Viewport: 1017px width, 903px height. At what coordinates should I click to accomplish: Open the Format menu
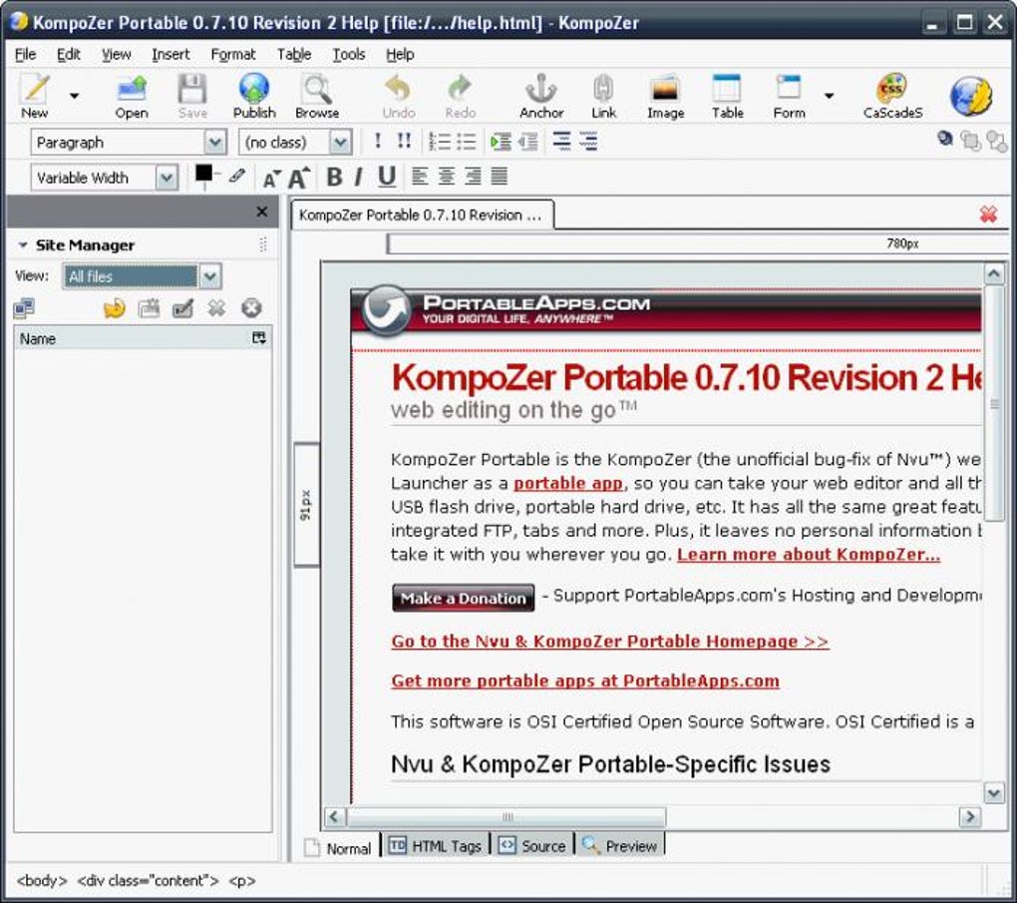(x=233, y=55)
